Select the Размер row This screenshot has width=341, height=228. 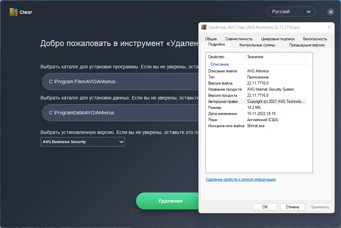click(257, 108)
